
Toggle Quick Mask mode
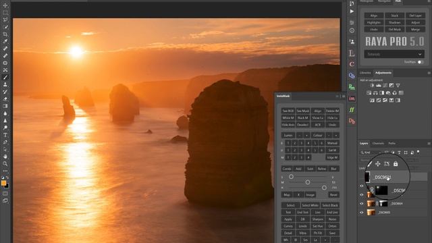point(5,194)
